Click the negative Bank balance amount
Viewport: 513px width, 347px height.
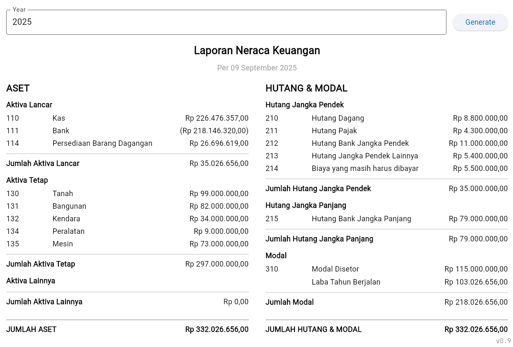214,131
